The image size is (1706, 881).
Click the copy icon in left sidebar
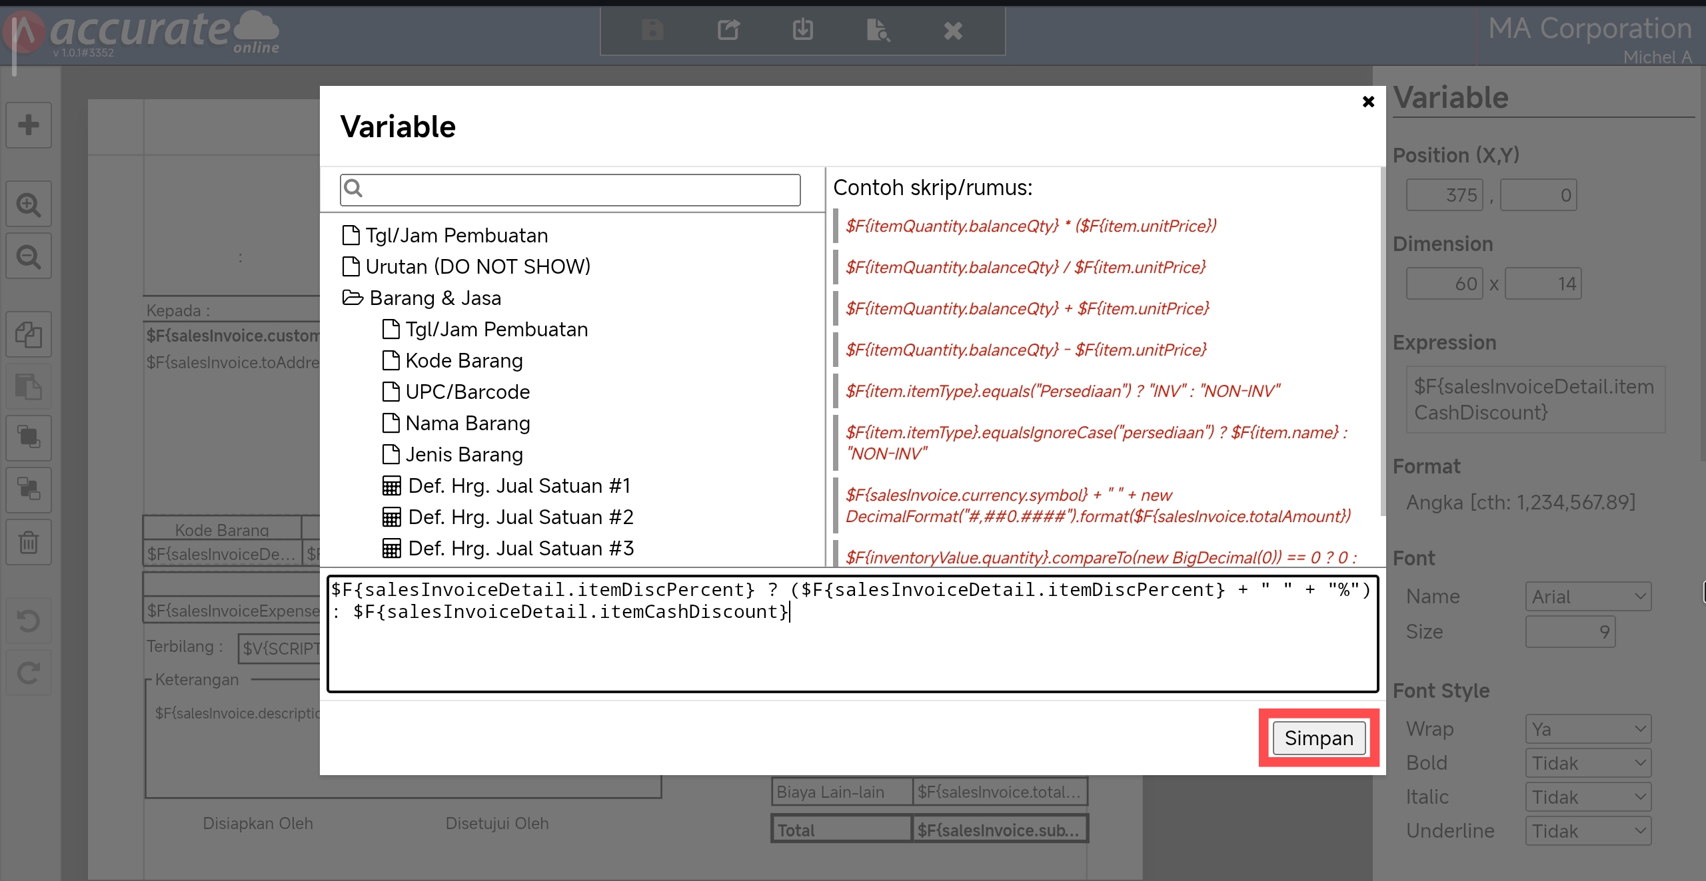[29, 334]
